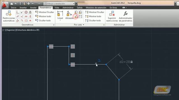Open the AutoCAD application menu button

click(x=5, y=5)
